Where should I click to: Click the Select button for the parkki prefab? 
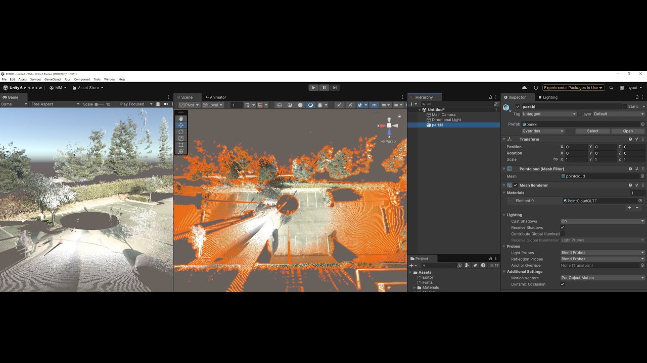pyautogui.click(x=592, y=131)
